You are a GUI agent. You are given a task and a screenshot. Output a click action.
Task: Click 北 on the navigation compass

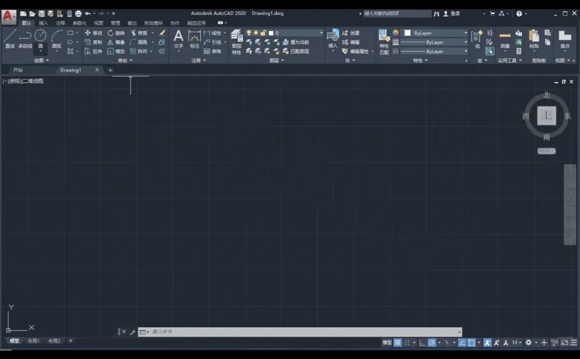[x=546, y=95]
